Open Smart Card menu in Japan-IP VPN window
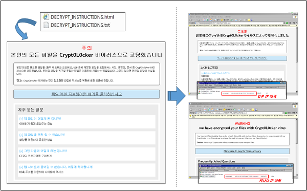307x191 pixels. point(228,85)
